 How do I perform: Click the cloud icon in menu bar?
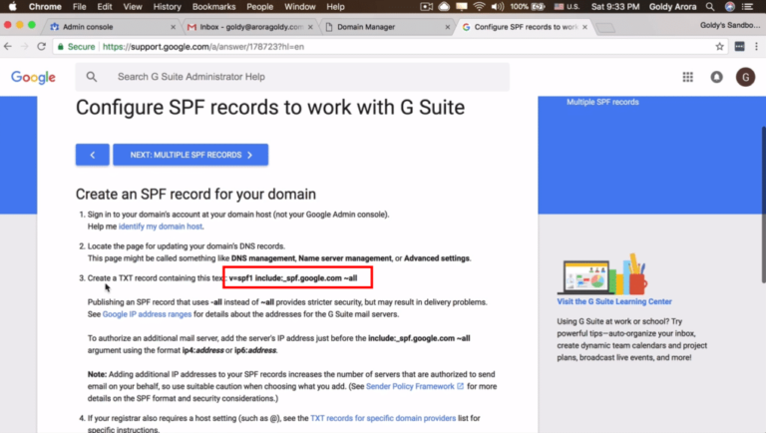(x=444, y=7)
